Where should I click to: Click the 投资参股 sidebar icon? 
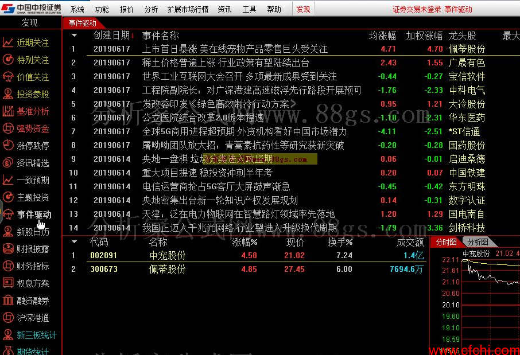click(x=7, y=94)
